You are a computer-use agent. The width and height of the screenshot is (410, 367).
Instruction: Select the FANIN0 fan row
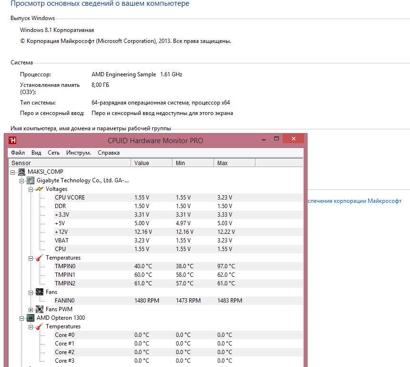178,301
